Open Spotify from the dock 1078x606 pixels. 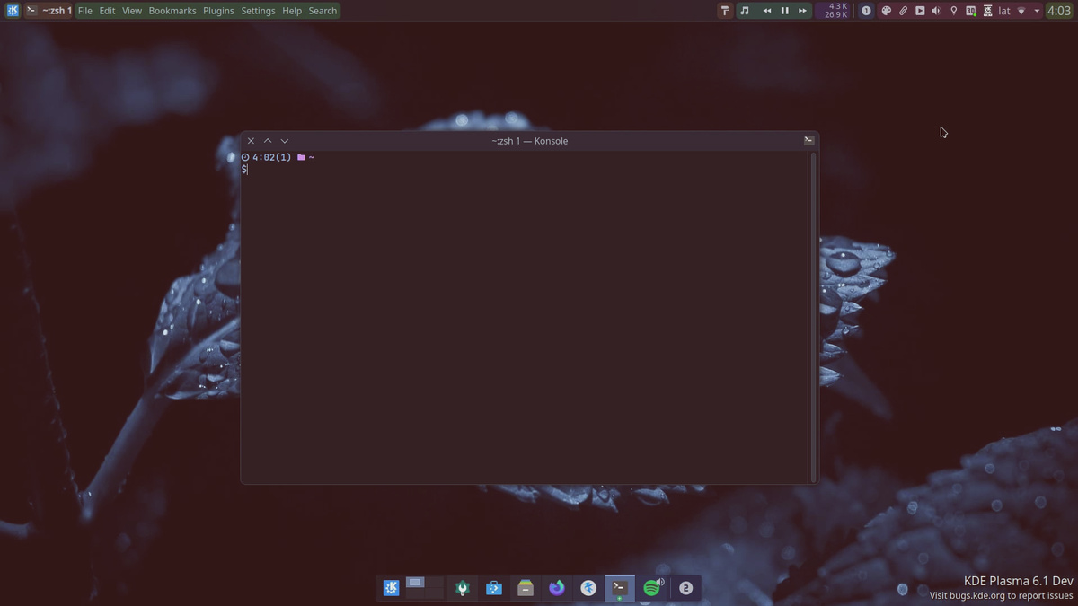click(x=651, y=589)
